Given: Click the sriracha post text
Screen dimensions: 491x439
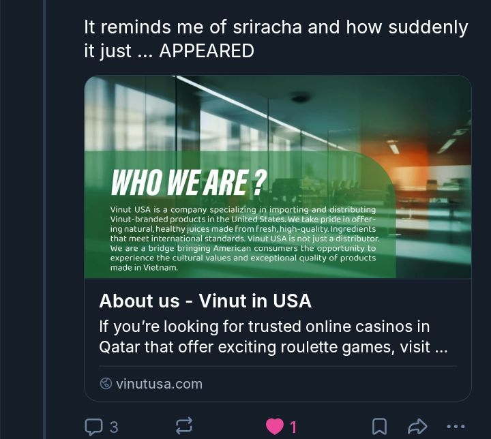Looking at the screenshot, I should tap(276, 28).
